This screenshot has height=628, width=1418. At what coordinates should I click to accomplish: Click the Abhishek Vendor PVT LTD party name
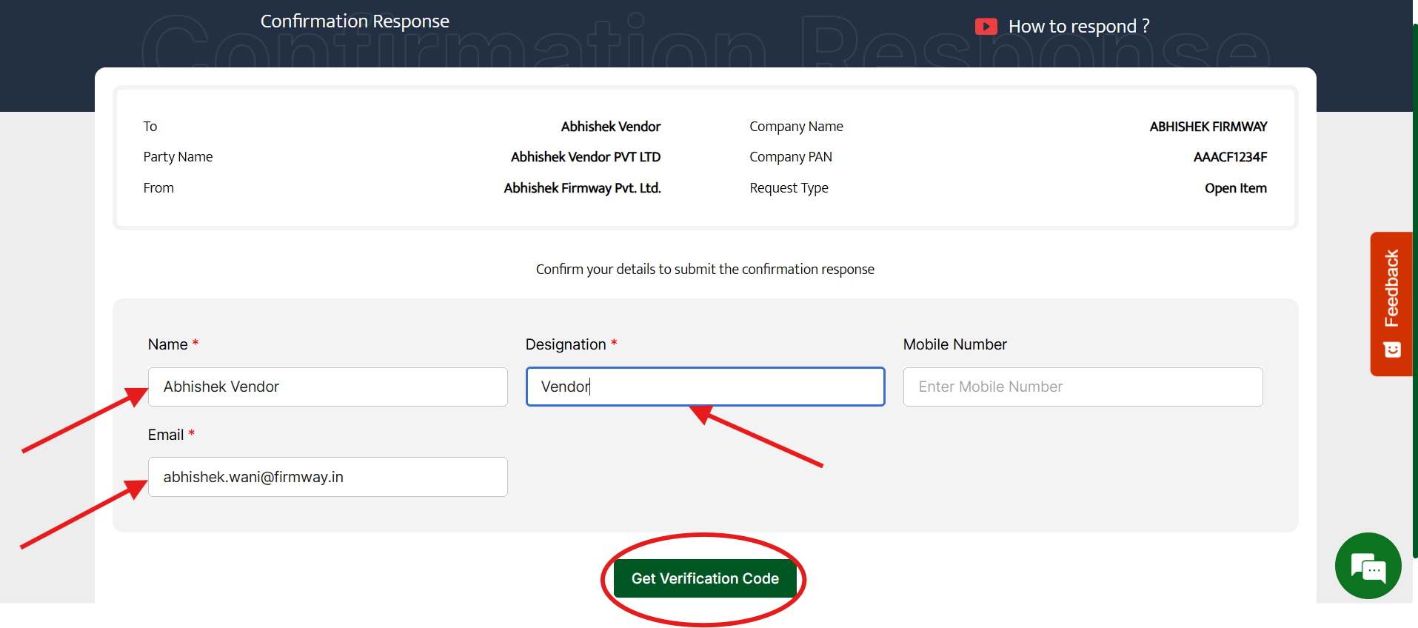585,157
